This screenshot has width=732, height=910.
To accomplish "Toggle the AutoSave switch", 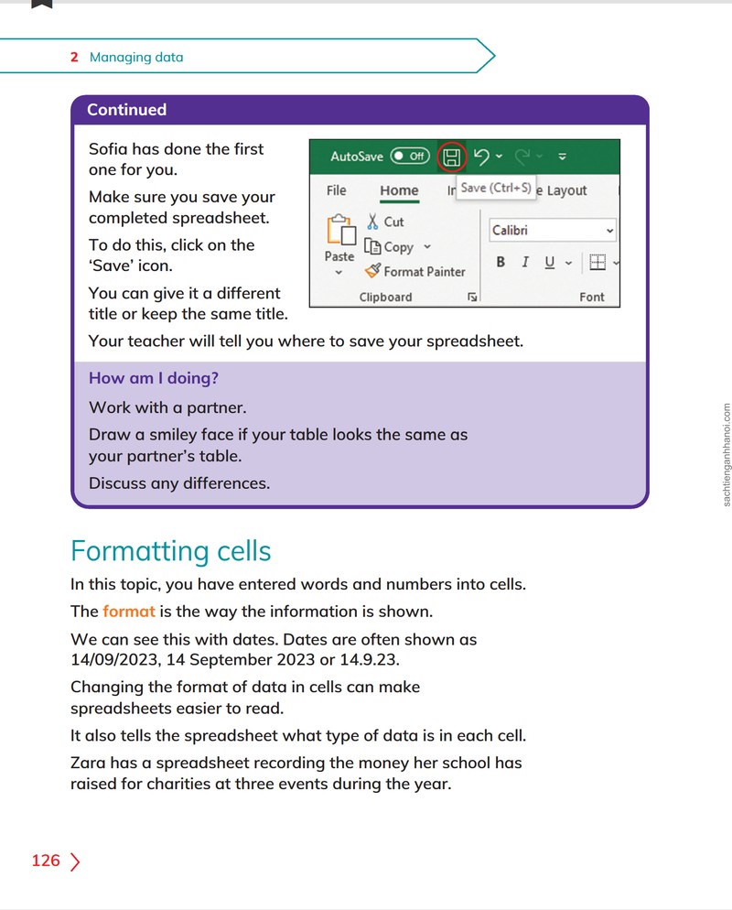I will (x=410, y=157).
